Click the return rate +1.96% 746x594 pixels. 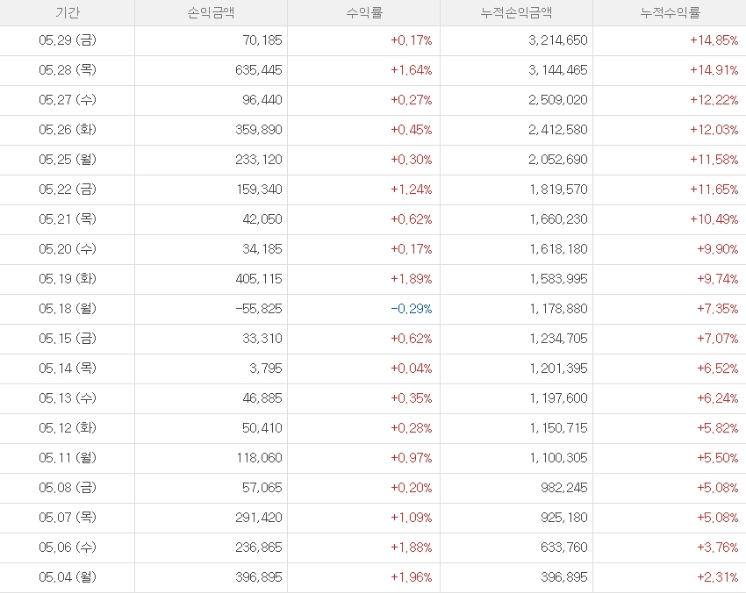pyautogui.click(x=412, y=576)
